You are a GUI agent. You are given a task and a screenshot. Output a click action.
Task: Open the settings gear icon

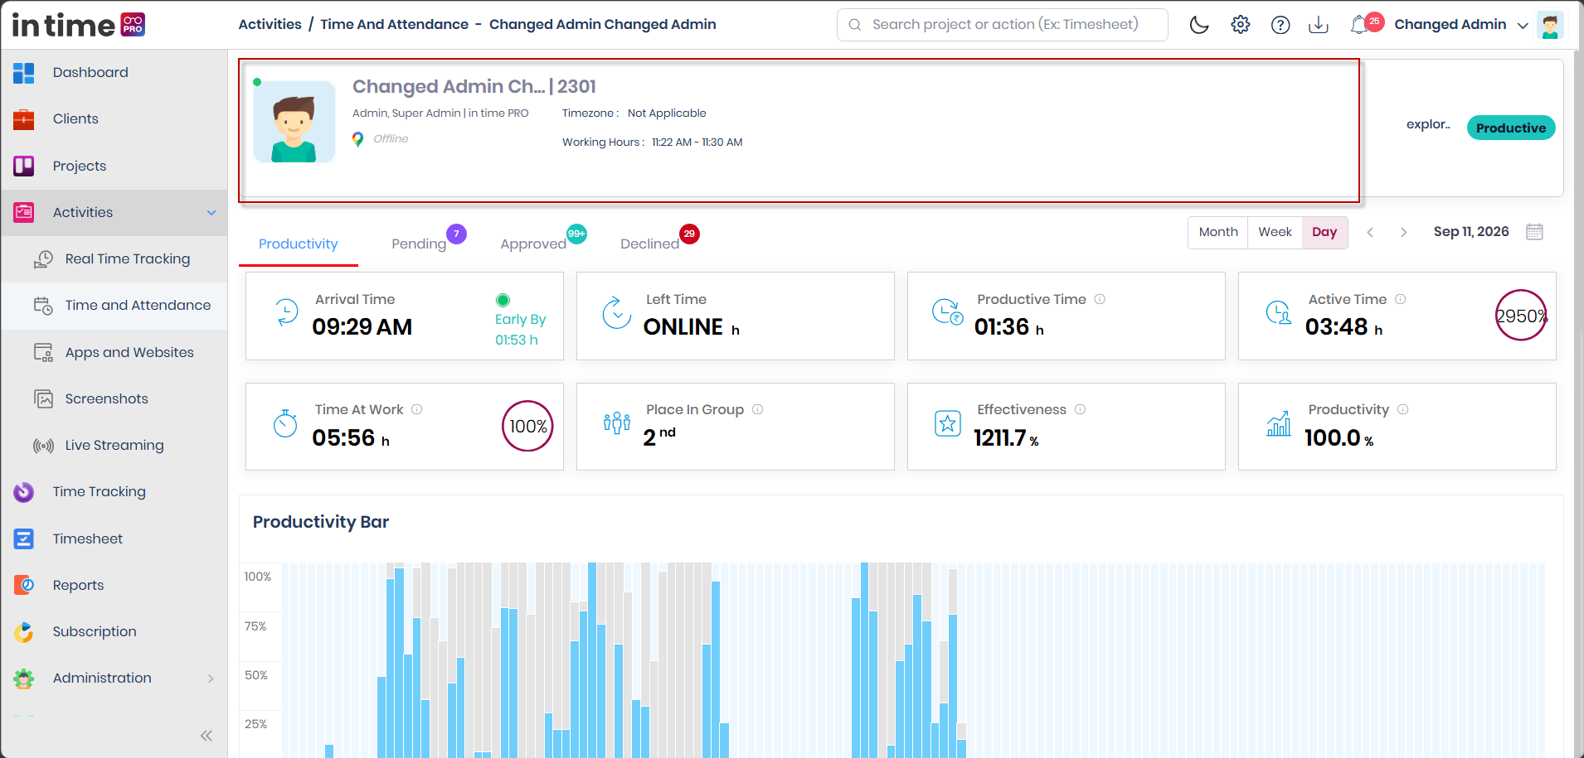coord(1241,25)
